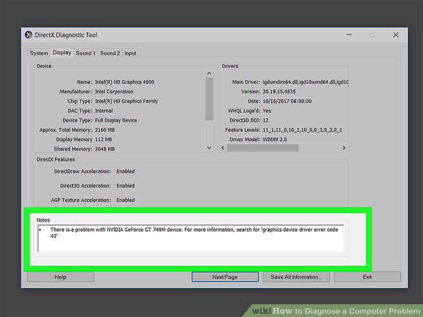
Task: Switch to the System tab
Action: coord(39,53)
